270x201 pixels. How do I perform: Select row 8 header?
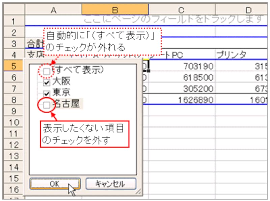(13, 99)
